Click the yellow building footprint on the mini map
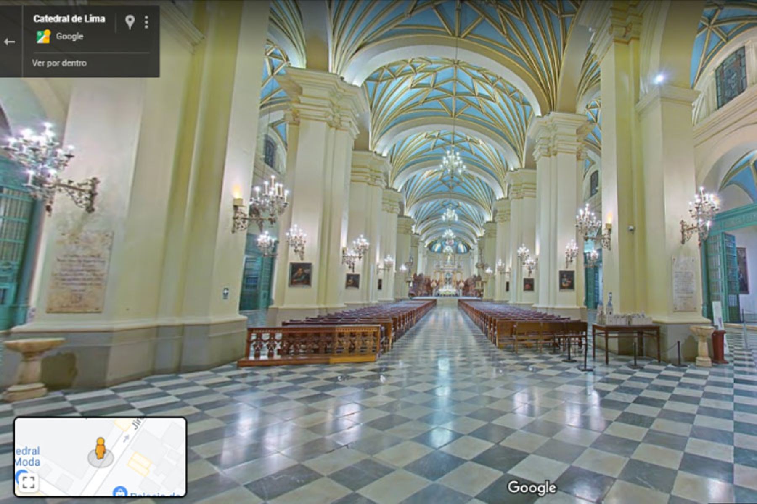 (139, 462)
